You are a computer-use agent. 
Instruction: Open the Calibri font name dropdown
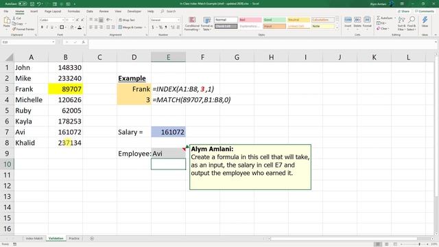pos(63,20)
